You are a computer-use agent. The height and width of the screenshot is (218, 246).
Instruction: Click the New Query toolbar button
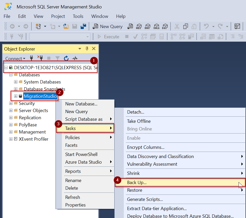click(107, 27)
